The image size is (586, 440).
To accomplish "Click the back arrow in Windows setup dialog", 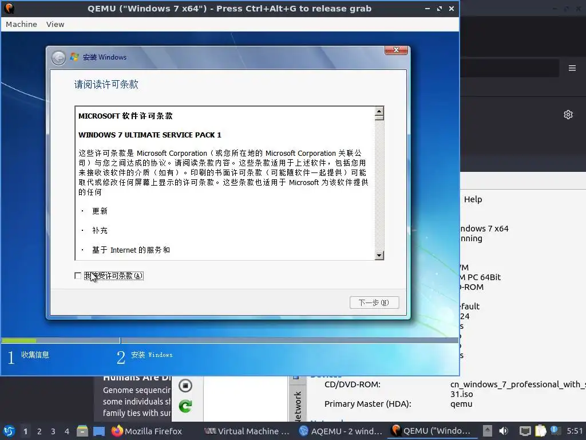I will 58,58.
